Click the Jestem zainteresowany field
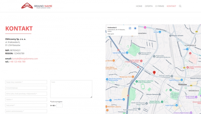Image resolution: width=201 pixels, height=114 pixels. pyautogui.click(x=26, y=111)
